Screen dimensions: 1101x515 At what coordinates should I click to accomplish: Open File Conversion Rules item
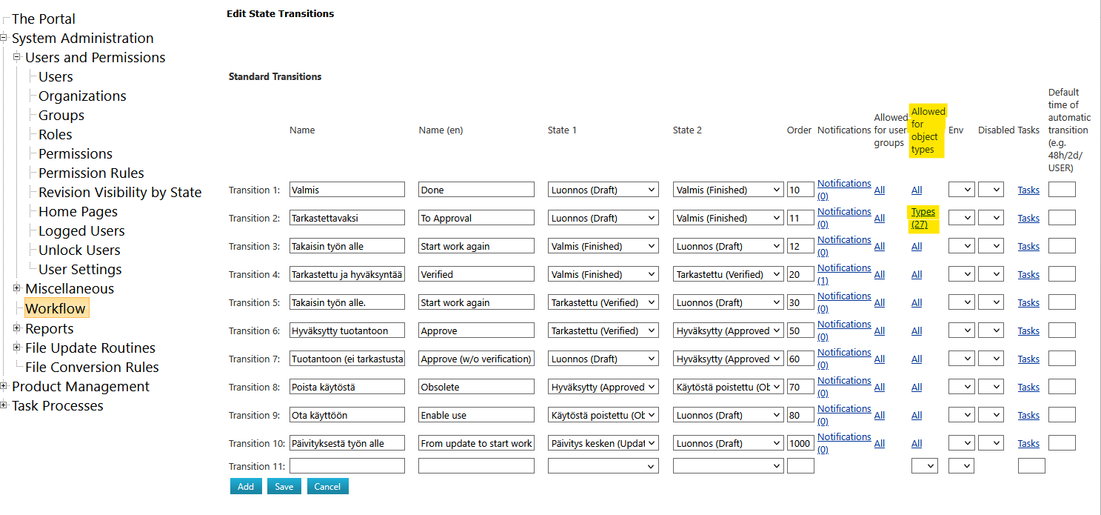92,367
